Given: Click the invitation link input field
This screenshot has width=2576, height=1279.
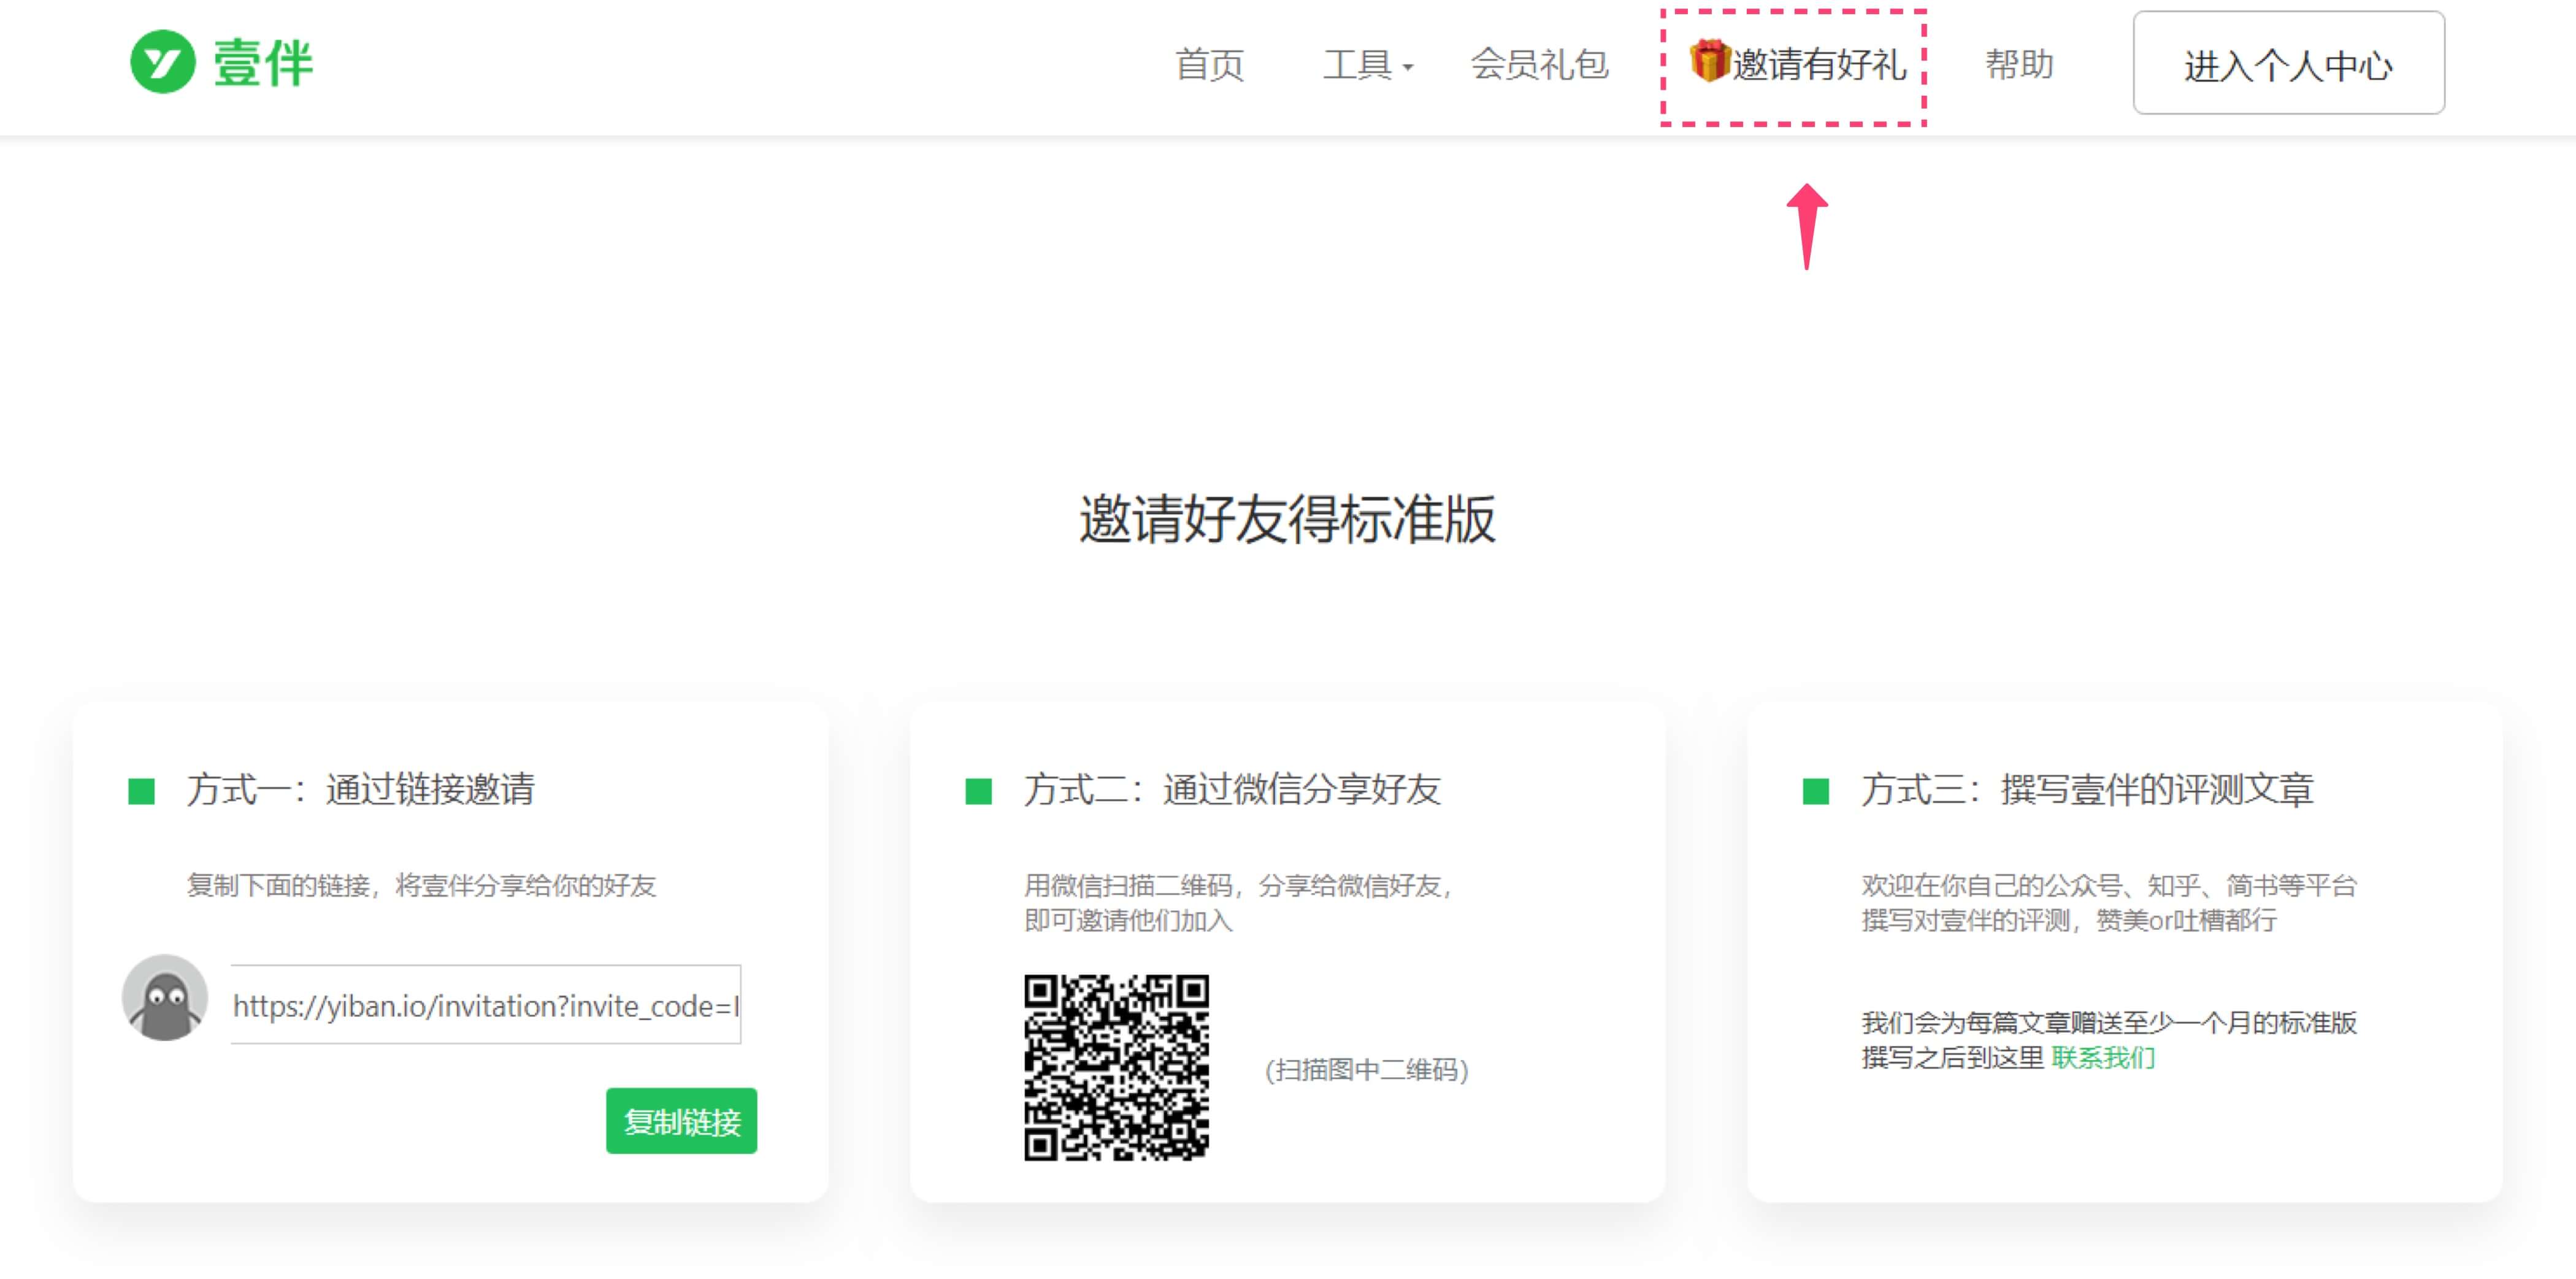Looking at the screenshot, I should point(486,1005).
